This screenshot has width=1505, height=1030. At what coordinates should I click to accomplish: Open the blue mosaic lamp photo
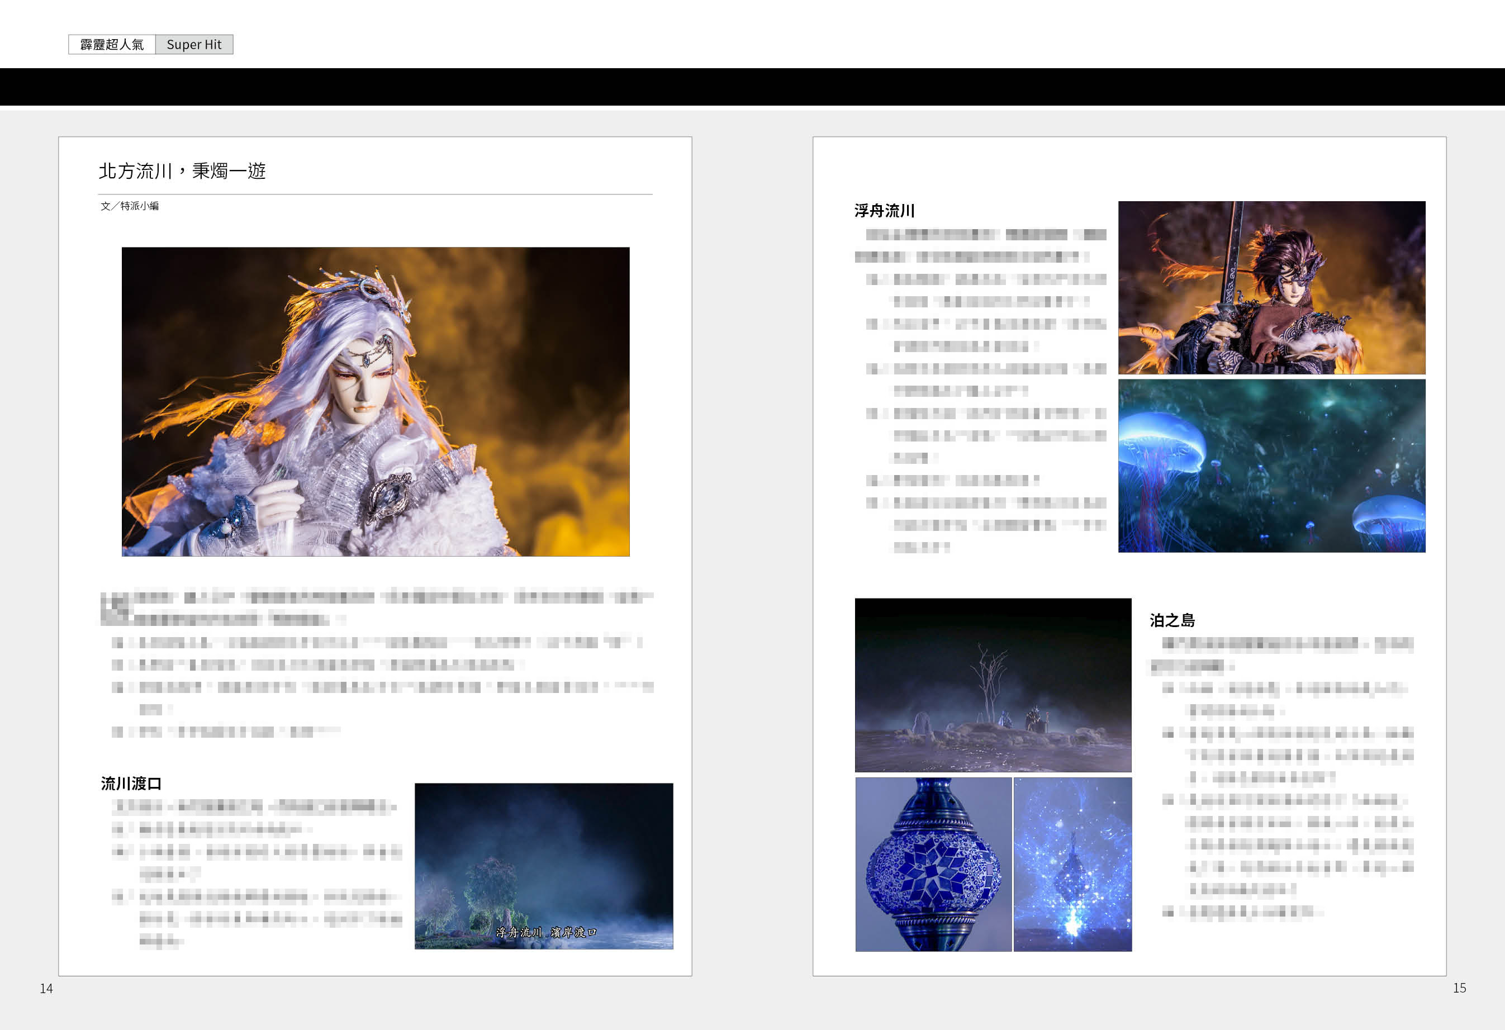(933, 864)
